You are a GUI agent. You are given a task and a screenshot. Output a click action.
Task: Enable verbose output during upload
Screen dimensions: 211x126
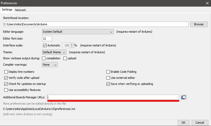tap(65, 58)
